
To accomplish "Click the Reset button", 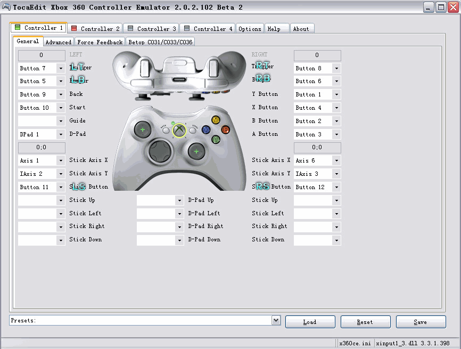I will [366, 322].
